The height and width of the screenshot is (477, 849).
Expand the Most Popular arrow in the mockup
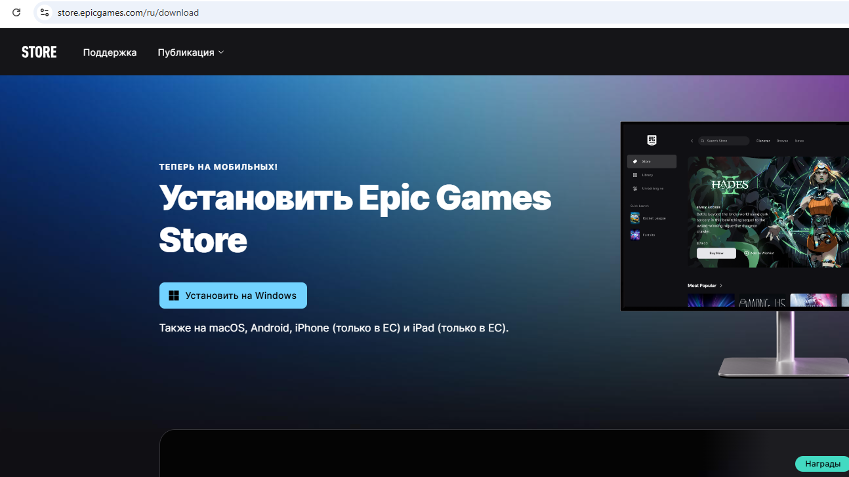721,286
